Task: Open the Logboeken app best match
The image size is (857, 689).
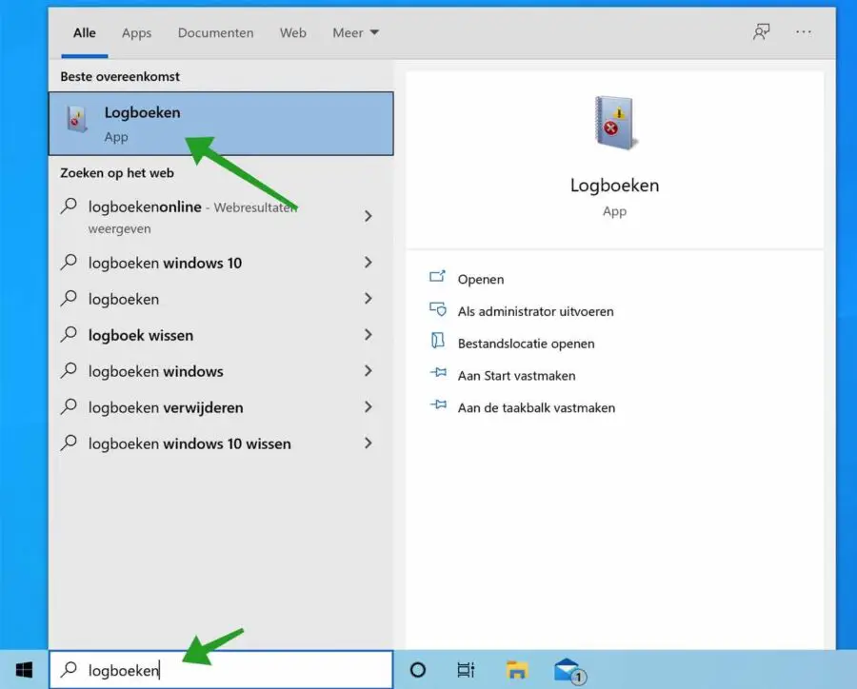Action: click(221, 124)
